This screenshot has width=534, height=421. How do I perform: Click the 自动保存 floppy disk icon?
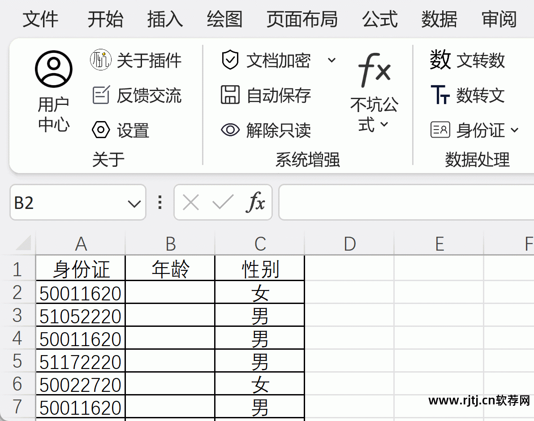230,95
